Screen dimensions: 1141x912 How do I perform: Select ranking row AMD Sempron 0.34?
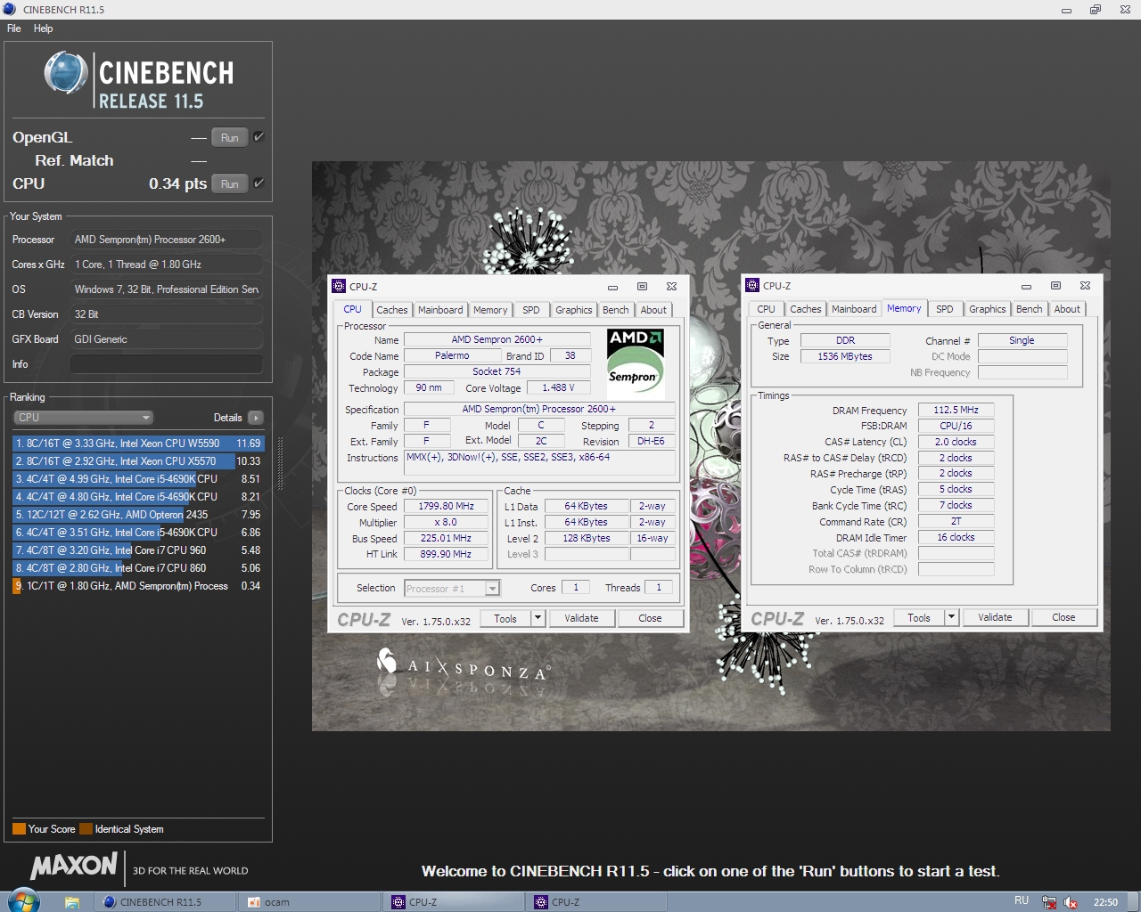click(138, 586)
